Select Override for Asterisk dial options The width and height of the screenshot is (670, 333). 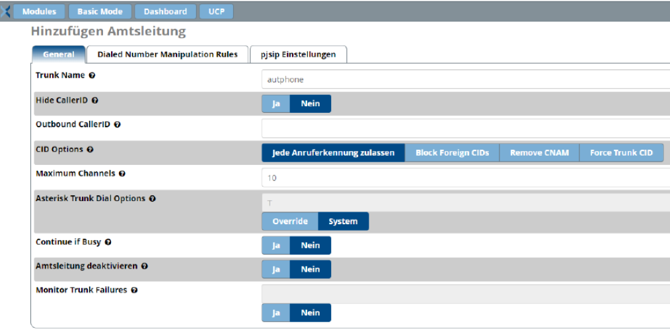[289, 222]
